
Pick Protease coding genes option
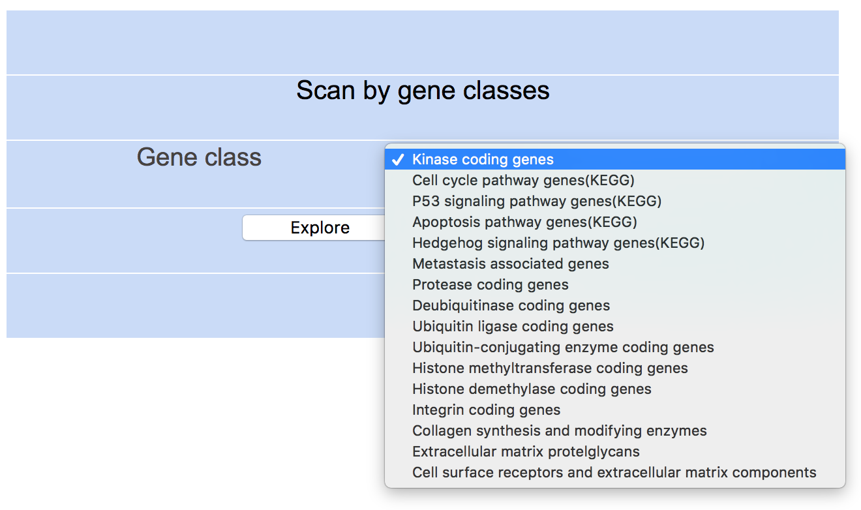491,284
